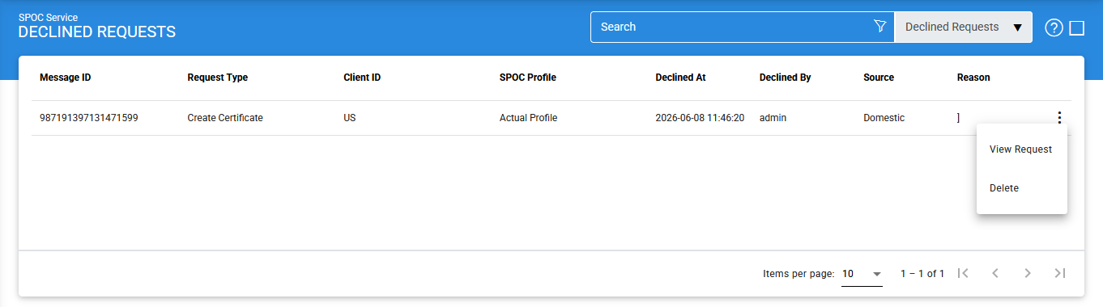Click the Client ID column header
The height and width of the screenshot is (307, 1103).
coord(362,78)
